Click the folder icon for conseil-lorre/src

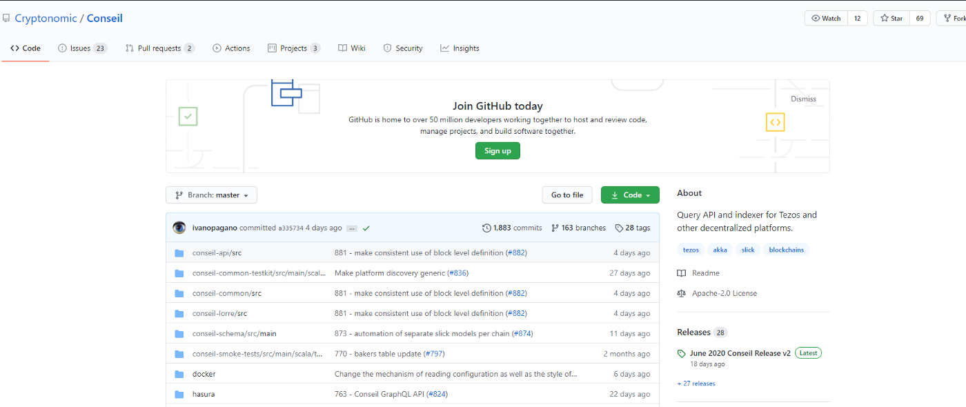pos(179,313)
